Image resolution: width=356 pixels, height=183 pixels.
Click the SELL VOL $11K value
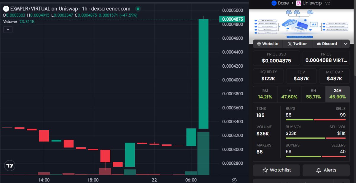click(341, 133)
